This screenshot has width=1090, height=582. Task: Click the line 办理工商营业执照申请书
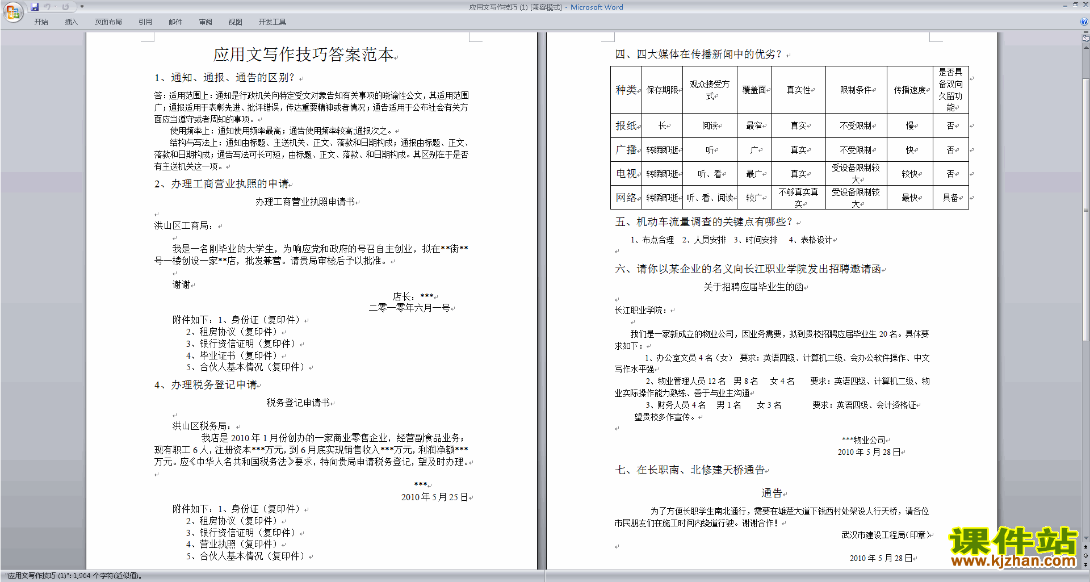point(305,202)
